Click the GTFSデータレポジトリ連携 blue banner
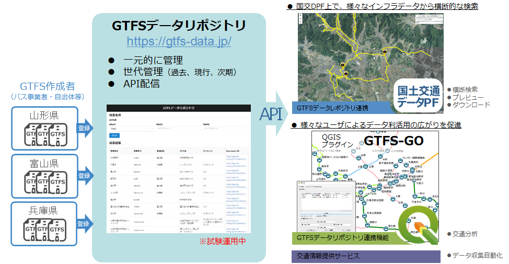Screen dimensions: 509x264 [x=341, y=108]
